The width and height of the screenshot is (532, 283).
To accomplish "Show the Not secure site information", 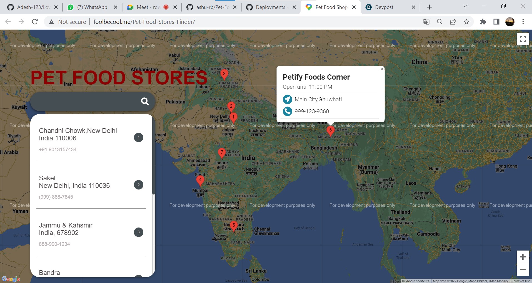I will (68, 22).
